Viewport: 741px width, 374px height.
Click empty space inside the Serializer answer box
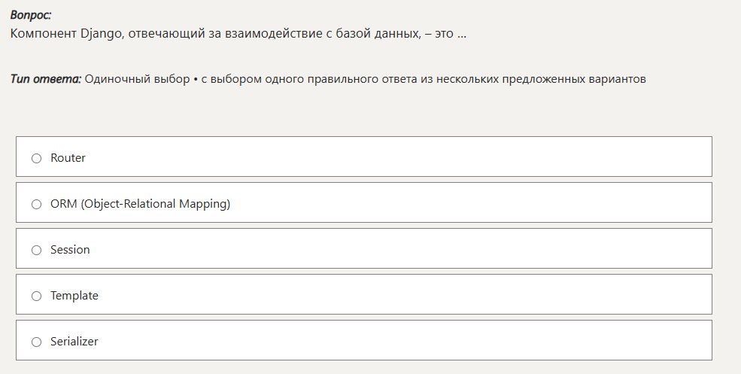(x=451, y=340)
